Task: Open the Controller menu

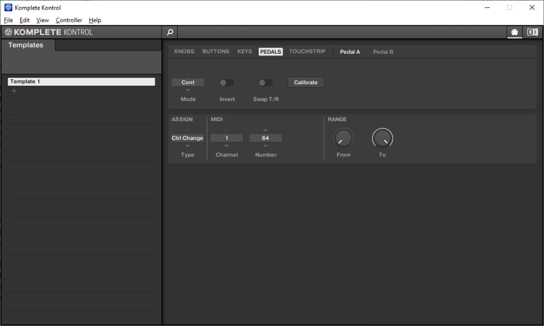Action: [69, 20]
